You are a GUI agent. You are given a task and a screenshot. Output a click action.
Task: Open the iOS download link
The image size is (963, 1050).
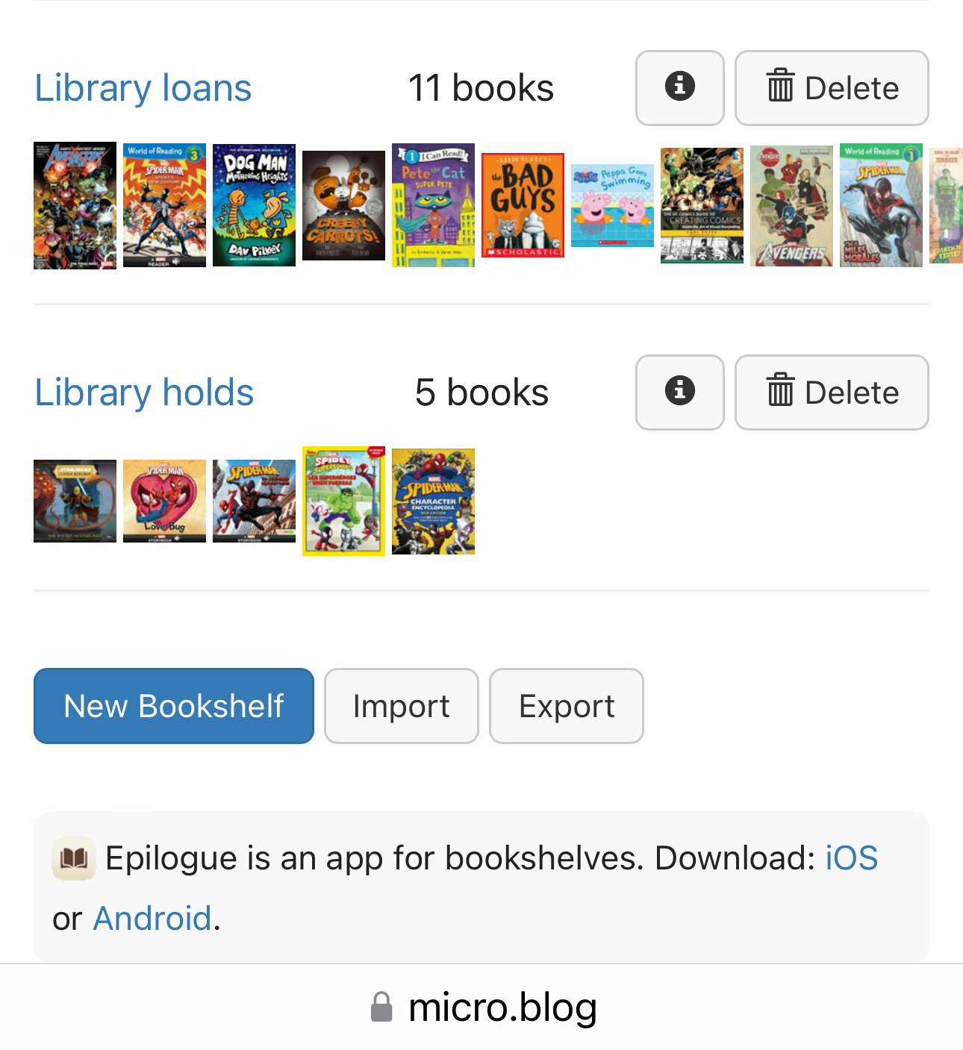(851, 858)
